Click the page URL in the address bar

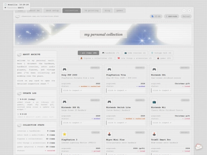click(x=40, y=16)
